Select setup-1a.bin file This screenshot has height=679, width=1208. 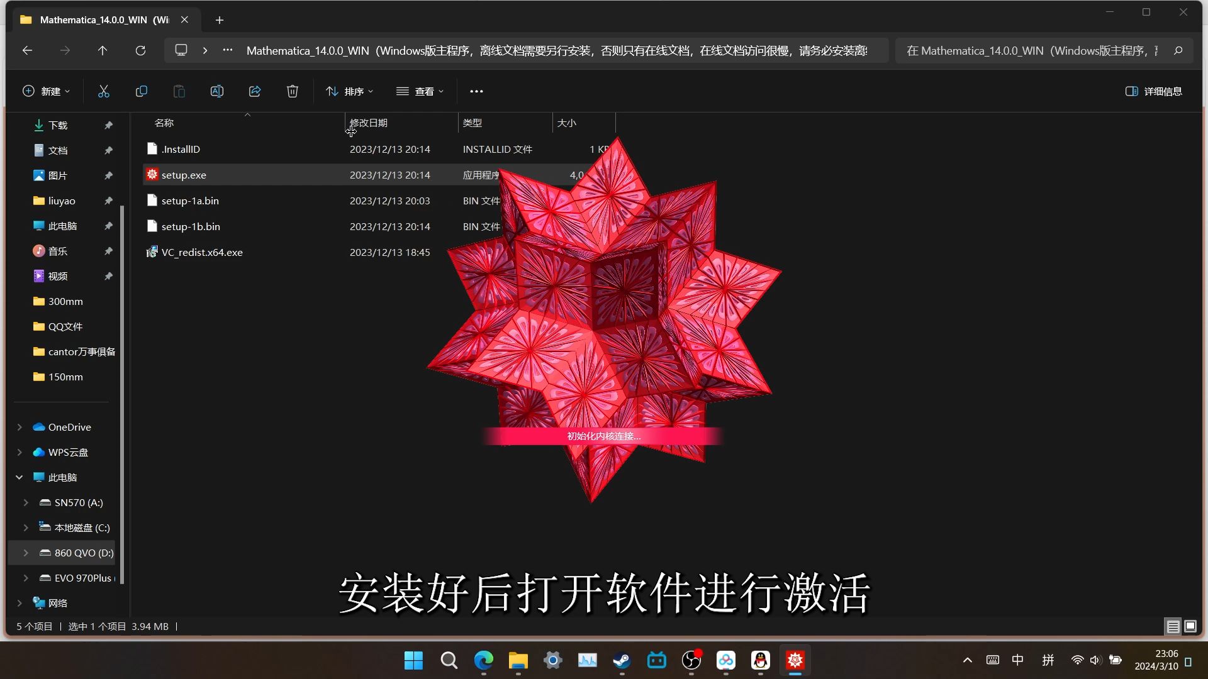(190, 201)
